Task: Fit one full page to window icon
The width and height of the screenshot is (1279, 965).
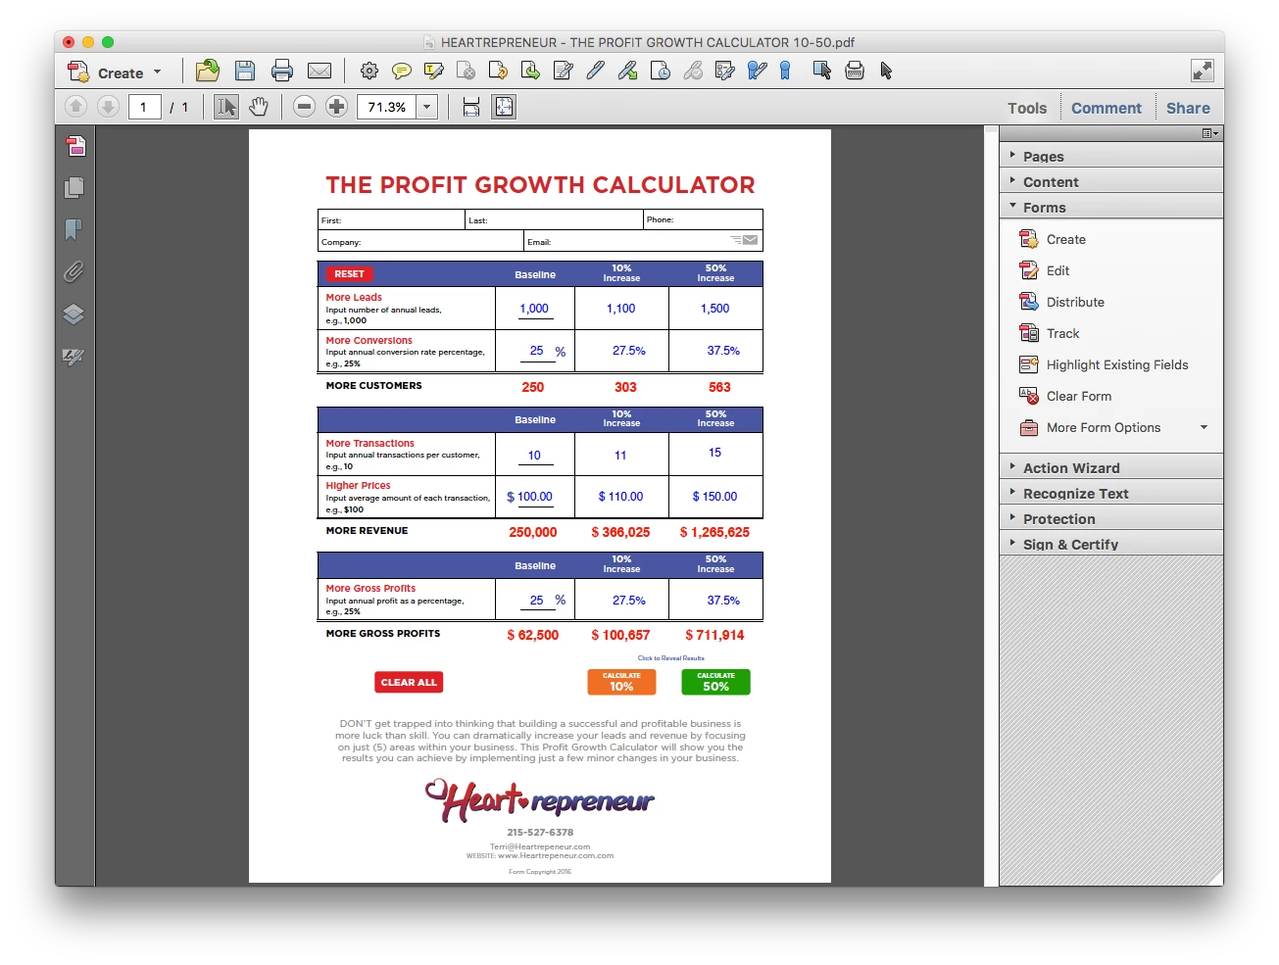Action: point(504,107)
